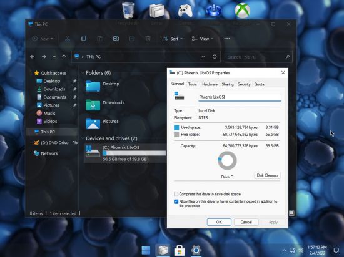Click the Disk Cleanup button
The height and width of the screenshot is (257, 344).
[267, 175]
